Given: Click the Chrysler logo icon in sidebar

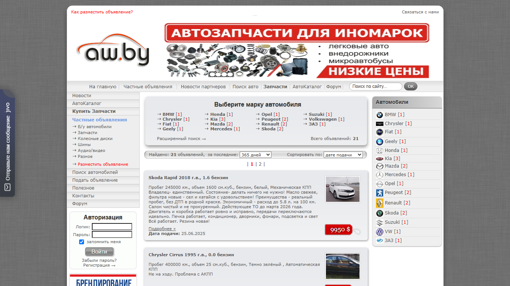Looking at the screenshot, I should click(x=379, y=124).
